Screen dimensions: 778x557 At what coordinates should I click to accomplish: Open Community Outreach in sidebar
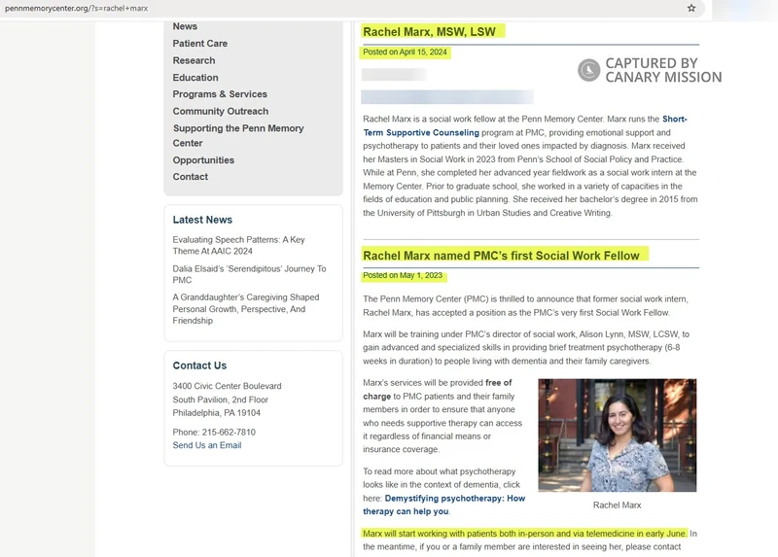point(221,111)
